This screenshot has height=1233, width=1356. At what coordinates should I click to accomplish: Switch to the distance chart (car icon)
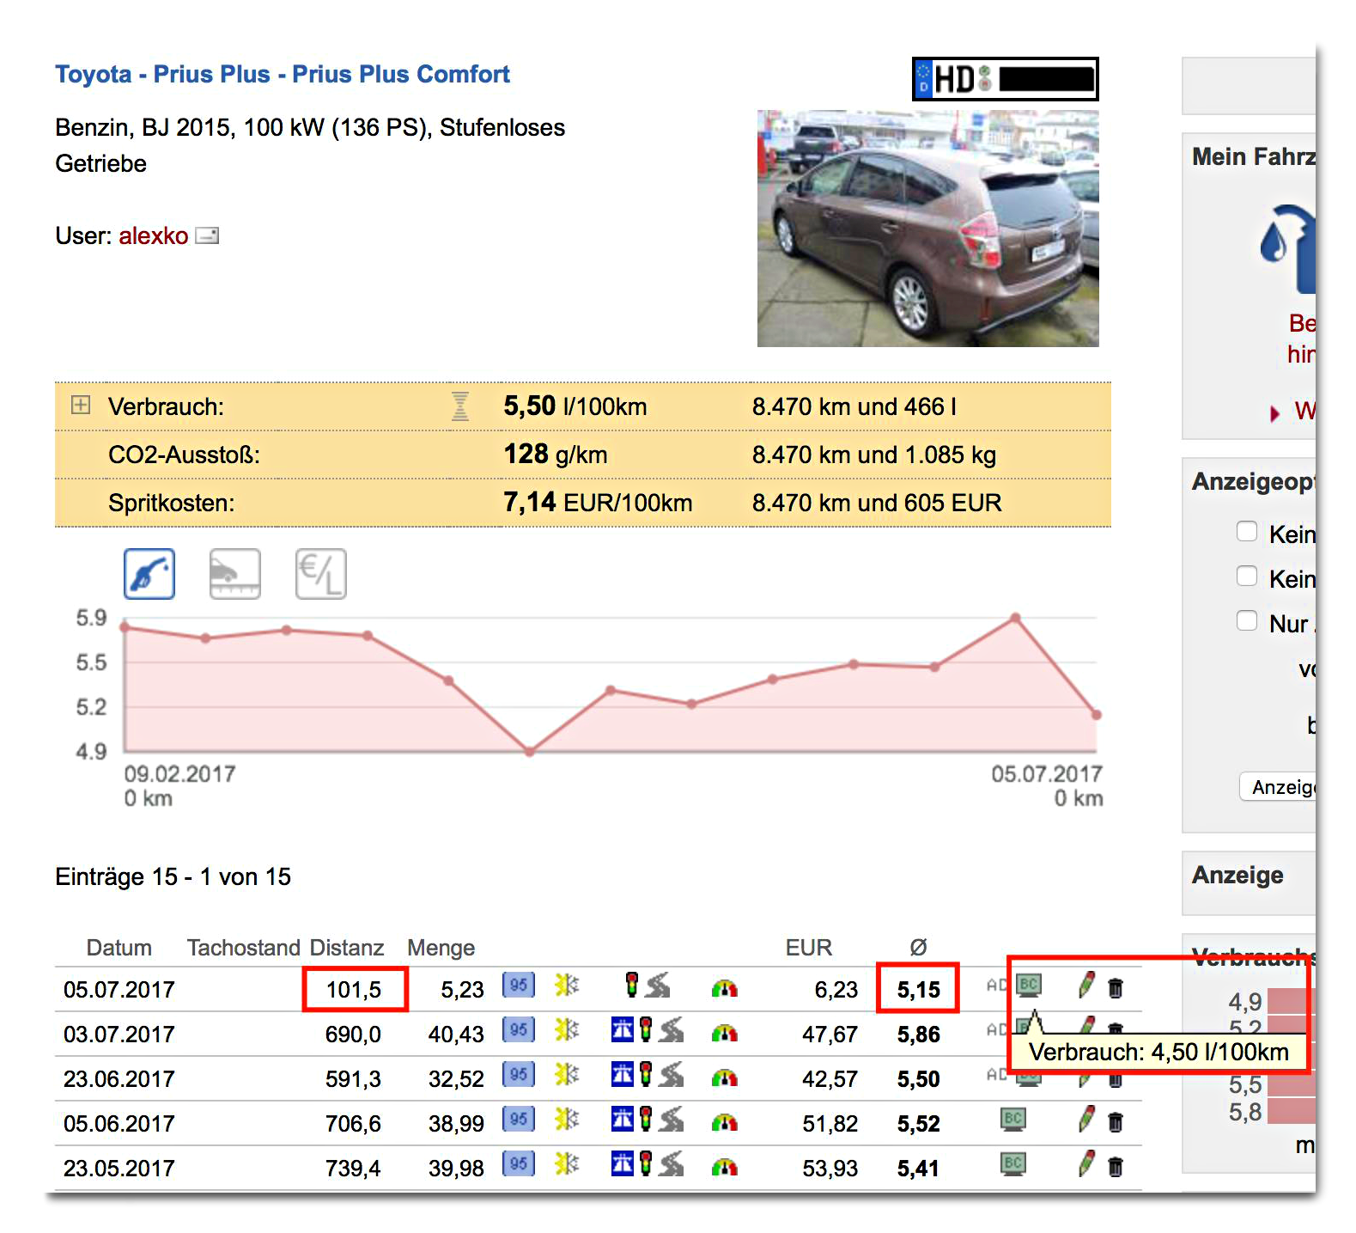pyautogui.click(x=235, y=574)
